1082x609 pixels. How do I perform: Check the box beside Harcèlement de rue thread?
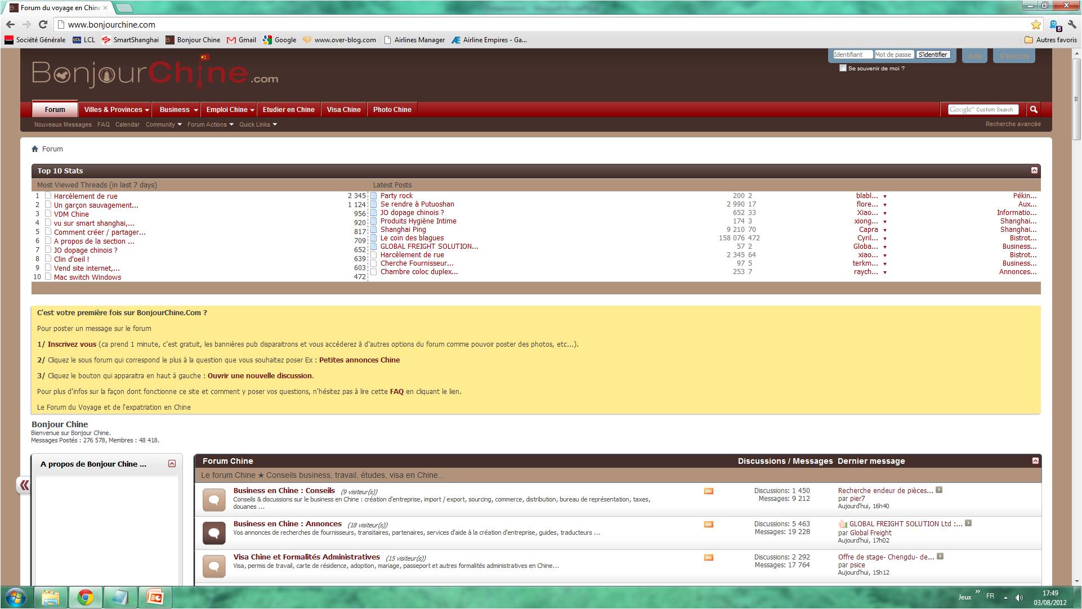coord(48,196)
